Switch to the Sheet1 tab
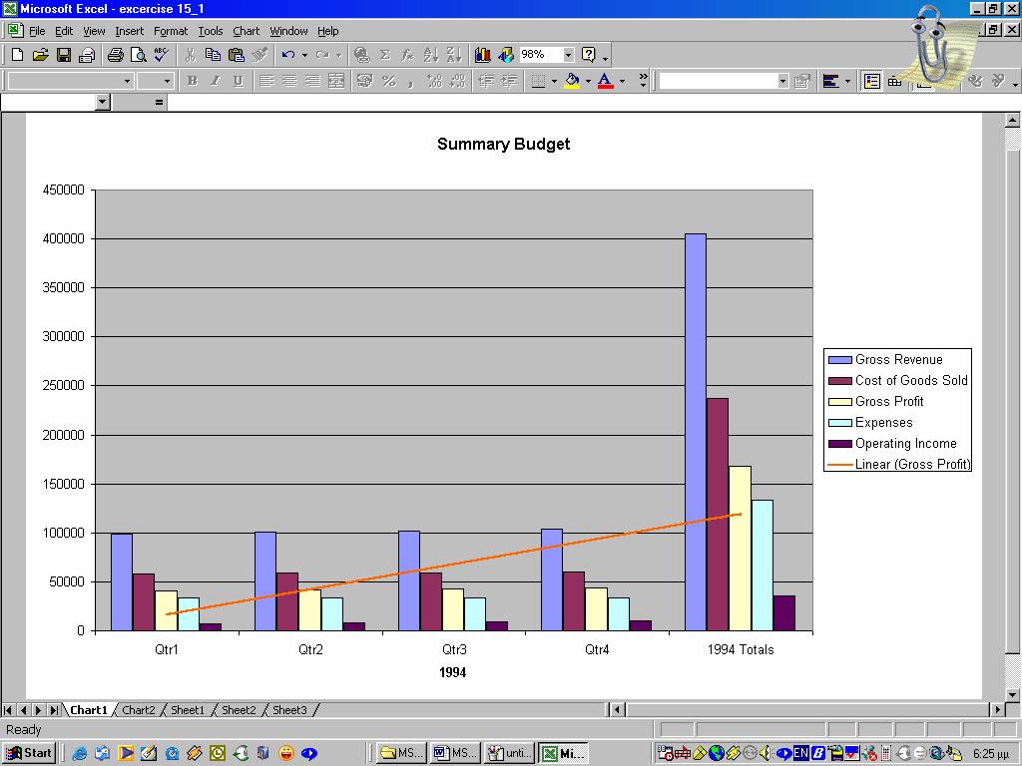1022x766 pixels. tap(187, 710)
